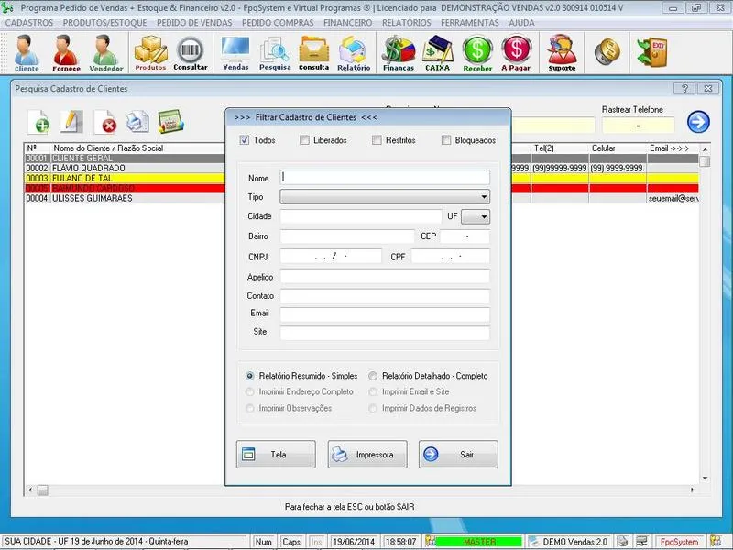This screenshot has height=550, width=733.
Task: Open the Suporte help icon
Action: click(x=562, y=52)
